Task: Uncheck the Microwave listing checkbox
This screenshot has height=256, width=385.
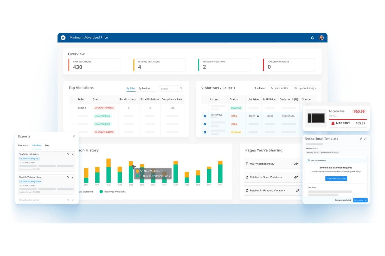Action: click(205, 116)
